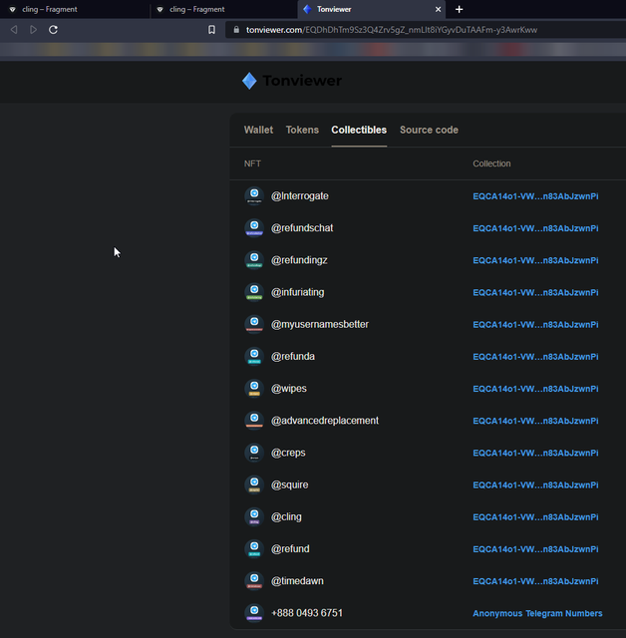626x638 pixels.
Task: Click the Tonviewer wordmark text
Action: (302, 81)
